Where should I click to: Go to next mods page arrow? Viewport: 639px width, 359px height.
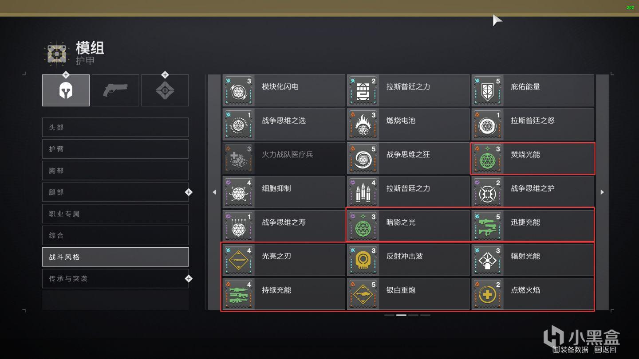pos(602,192)
